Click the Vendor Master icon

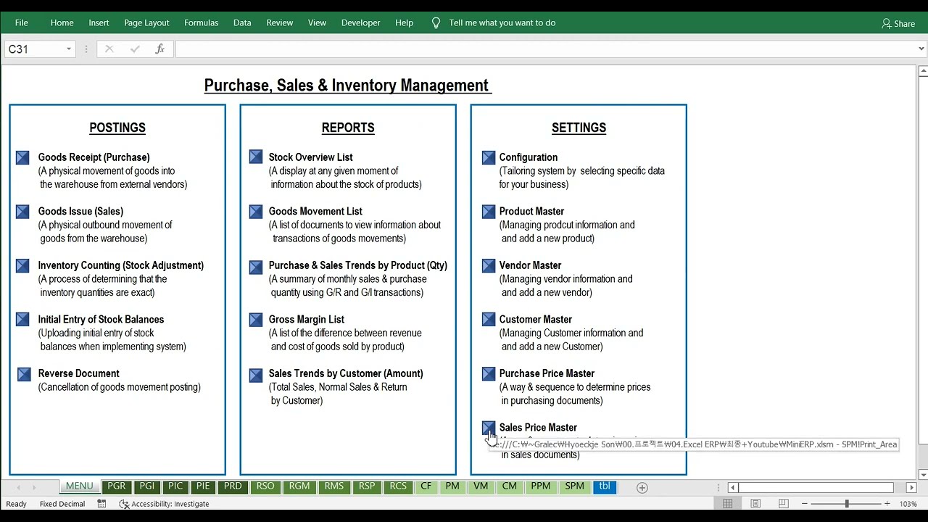[x=489, y=266]
